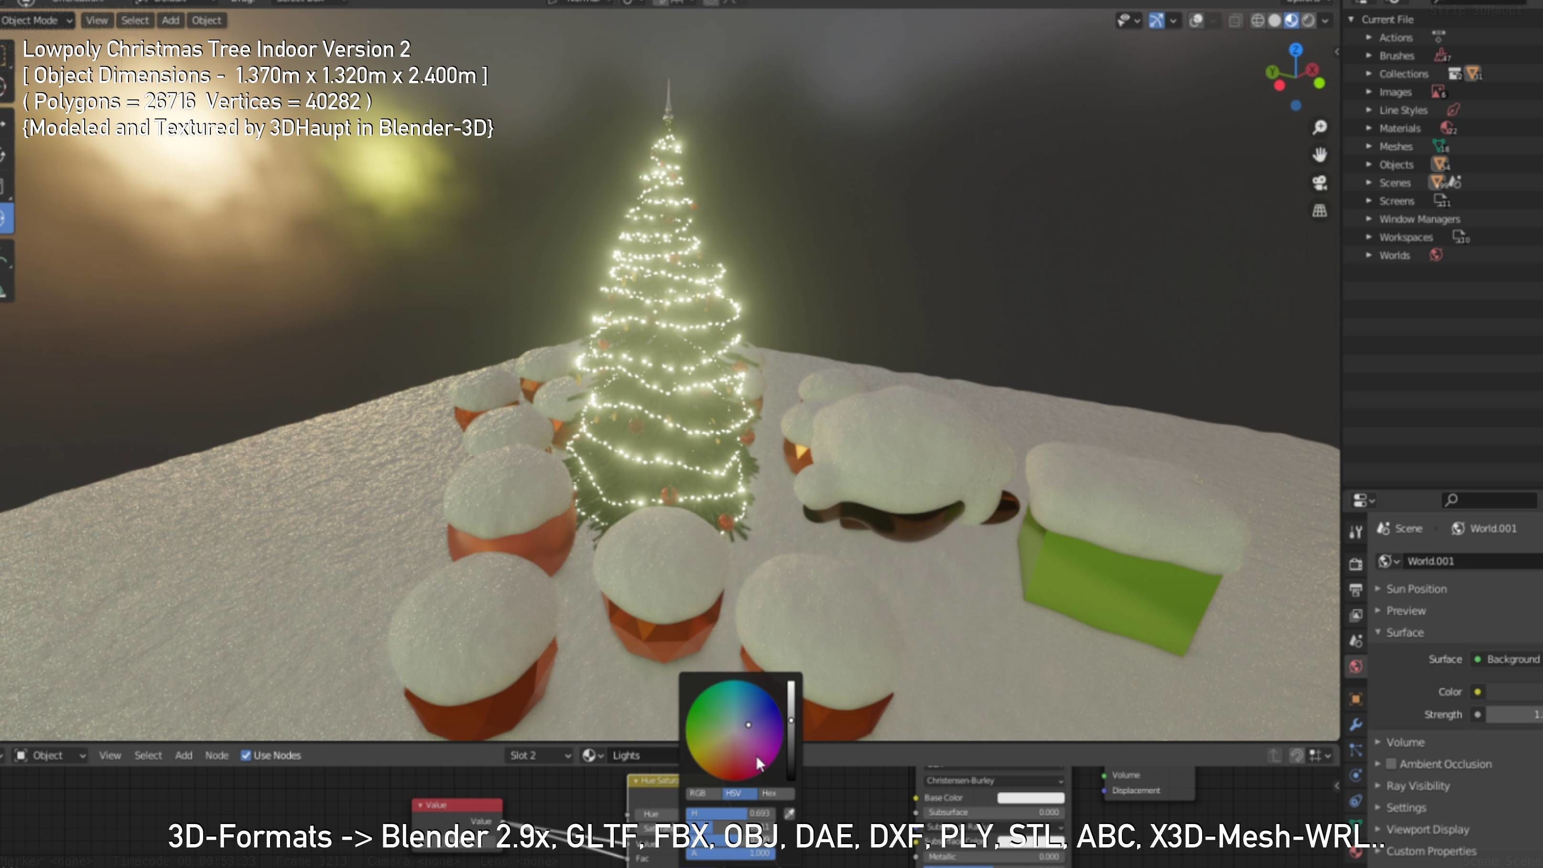Open the gizmo options dropdown arrow

pyautogui.click(x=1173, y=21)
